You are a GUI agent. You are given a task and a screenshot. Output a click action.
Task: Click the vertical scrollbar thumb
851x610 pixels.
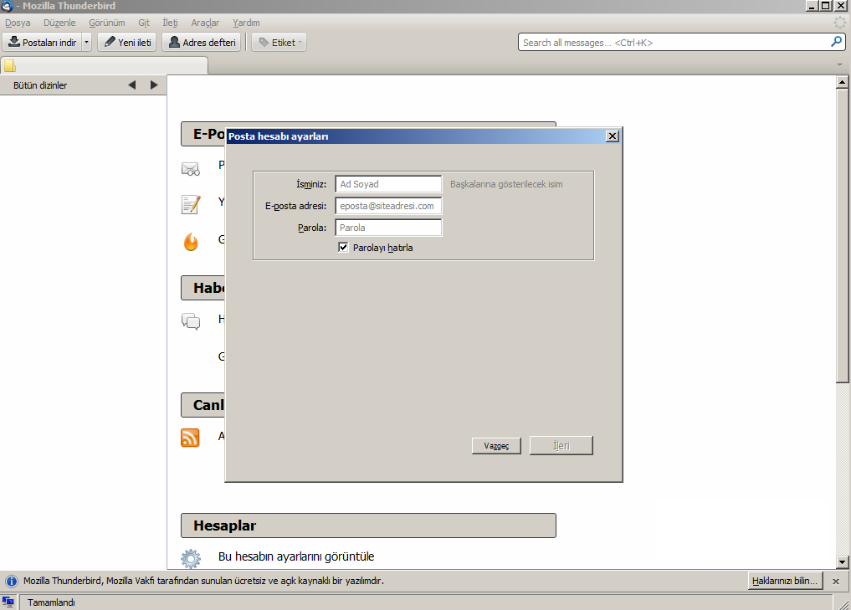(842, 237)
